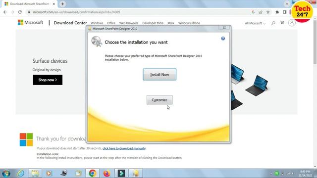
Task: Choose the Customize installation button
Action: click(159, 100)
